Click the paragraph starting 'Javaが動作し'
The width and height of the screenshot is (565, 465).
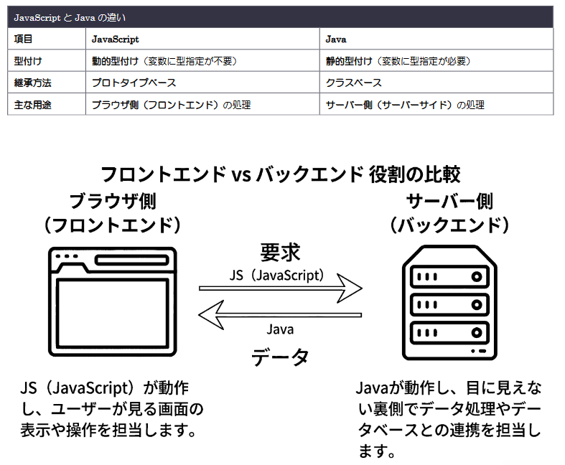point(449,420)
